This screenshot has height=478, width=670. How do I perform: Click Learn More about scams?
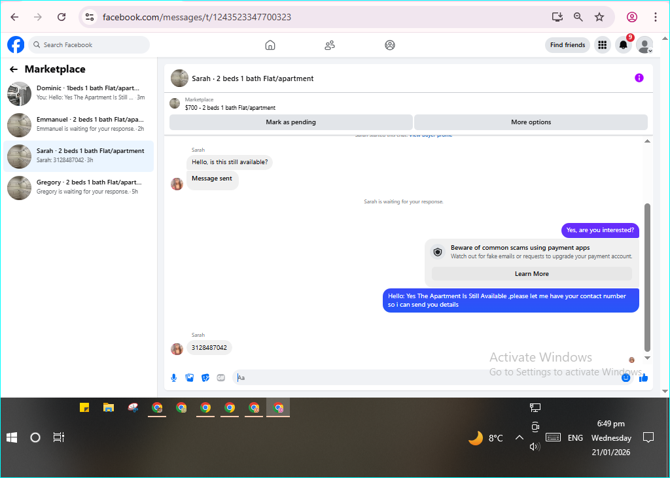[531, 274]
